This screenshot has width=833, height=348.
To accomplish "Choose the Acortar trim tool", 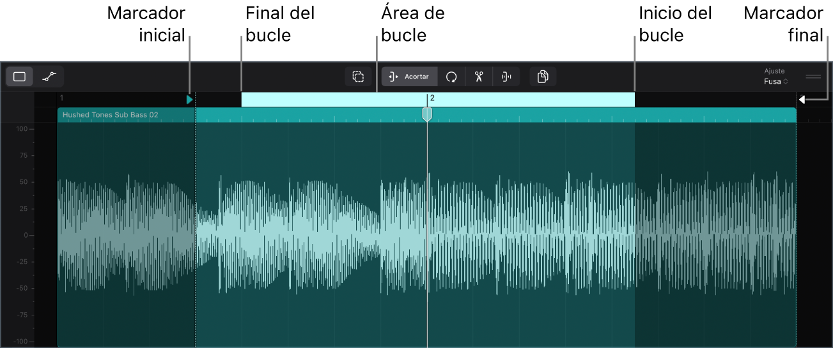I will [x=410, y=77].
